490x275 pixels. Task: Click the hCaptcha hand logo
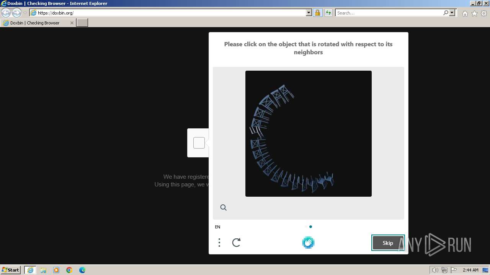coord(308,243)
